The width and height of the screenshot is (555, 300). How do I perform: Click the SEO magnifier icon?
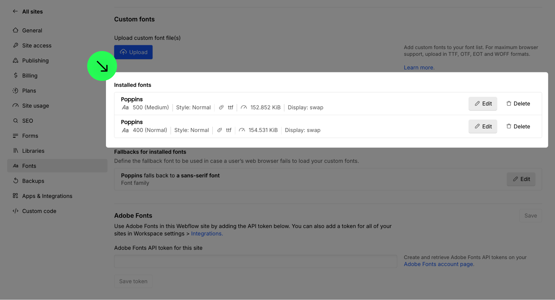[x=15, y=121]
